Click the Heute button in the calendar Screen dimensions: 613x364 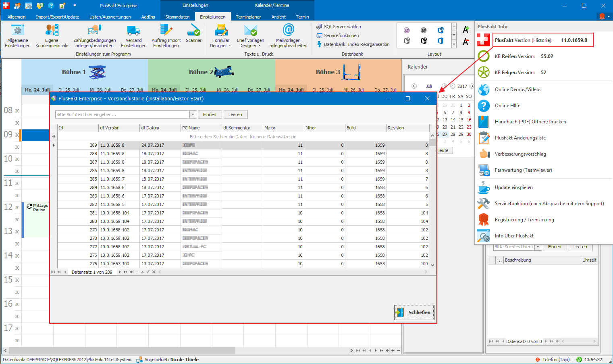pos(443,150)
